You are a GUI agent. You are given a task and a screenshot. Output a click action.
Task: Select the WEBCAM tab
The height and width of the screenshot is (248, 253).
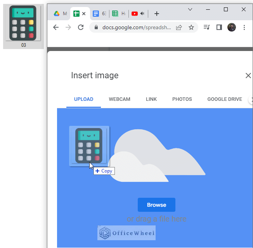[x=120, y=99]
